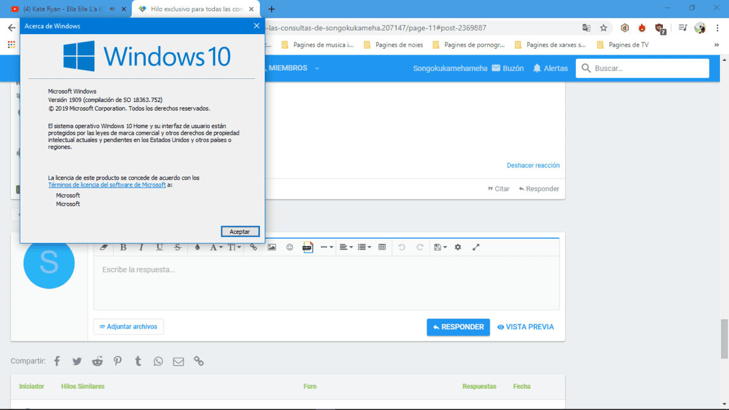Image resolution: width=729 pixels, height=410 pixels.
Task: Toggle BB code mode with gear icon
Action: pyautogui.click(x=458, y=247)
